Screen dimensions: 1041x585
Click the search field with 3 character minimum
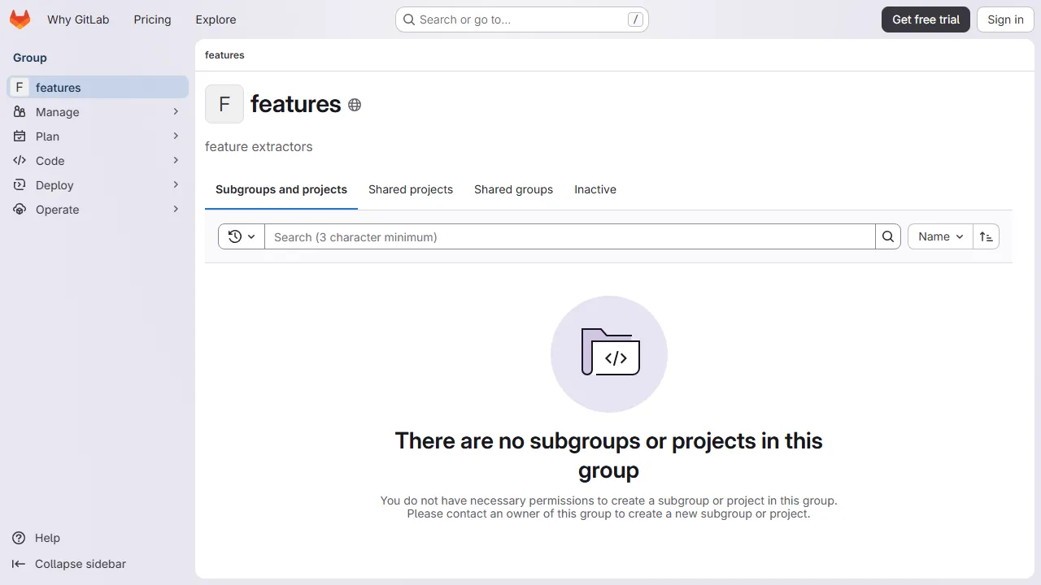(x=570, y=236)
